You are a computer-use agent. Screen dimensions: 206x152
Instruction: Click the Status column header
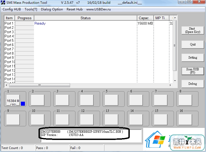tap(86, 18)
